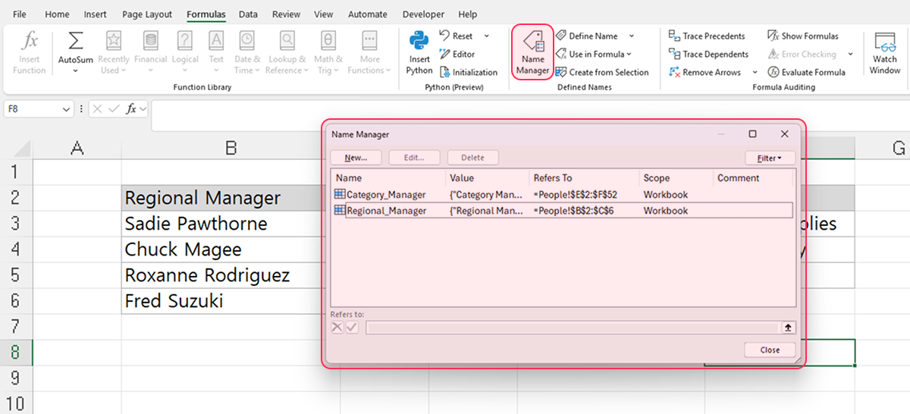Screen dimensions: 910x414
Task: Open the Name Manager from the ribbon
Action: click(532, 52)
